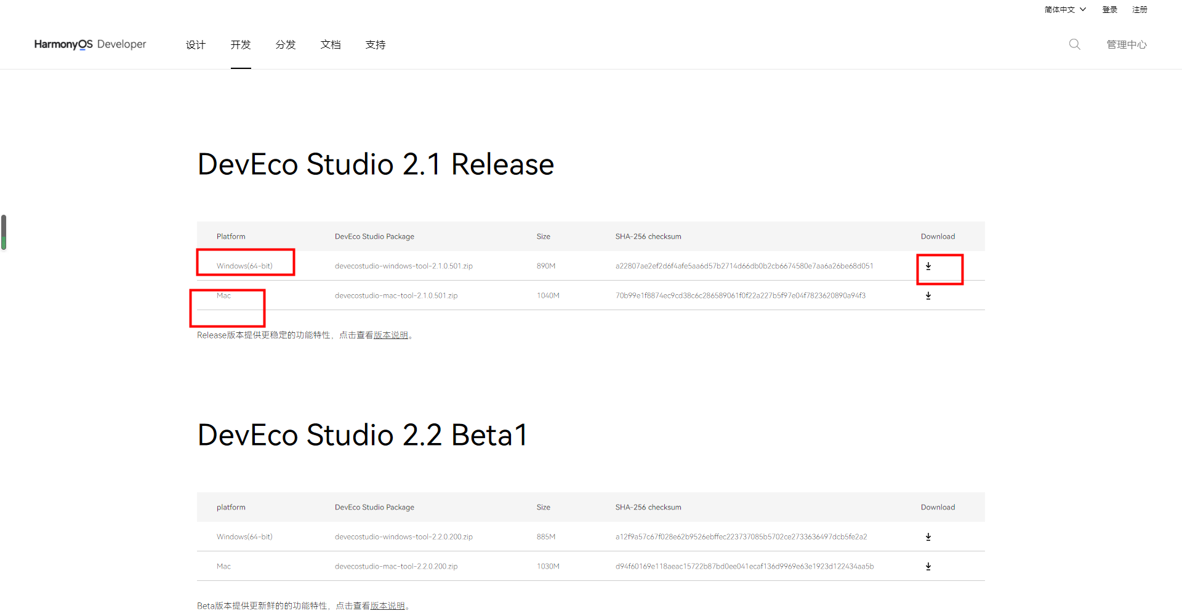1182x616 pixels.
Task: Download the Mac 2.2.0.200 Beta package
Action: pos(928,567)
